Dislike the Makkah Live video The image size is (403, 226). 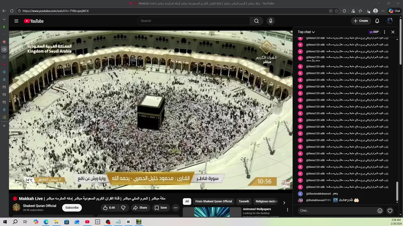coord(123,207)
